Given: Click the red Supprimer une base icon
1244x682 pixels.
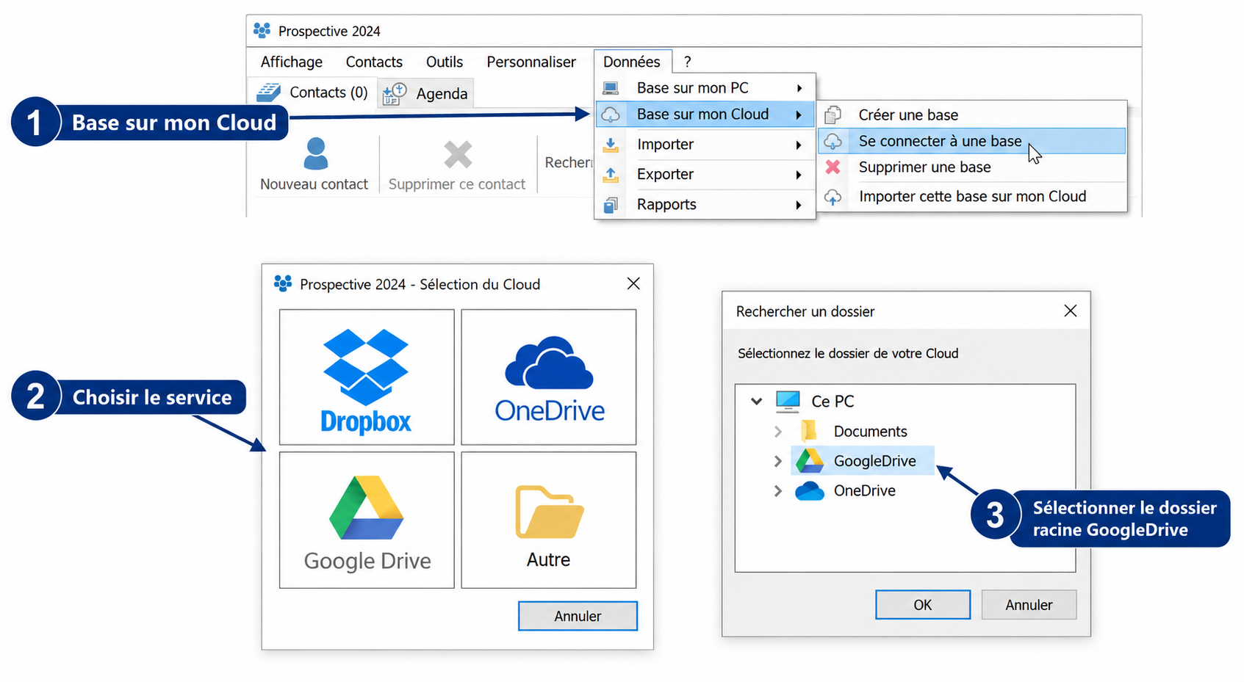Looking at the screenshot, I should click(833, 167).
